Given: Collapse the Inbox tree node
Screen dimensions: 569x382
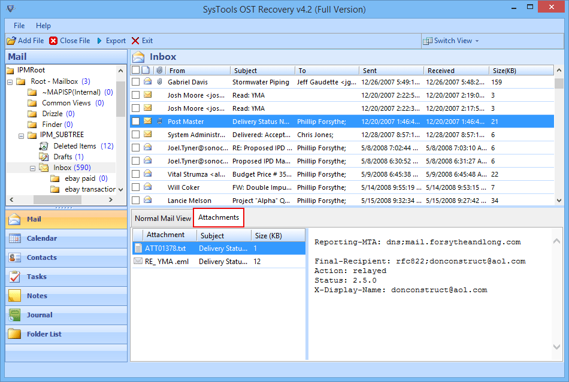Looking at the screenshot, I should [x=33, y=168].
